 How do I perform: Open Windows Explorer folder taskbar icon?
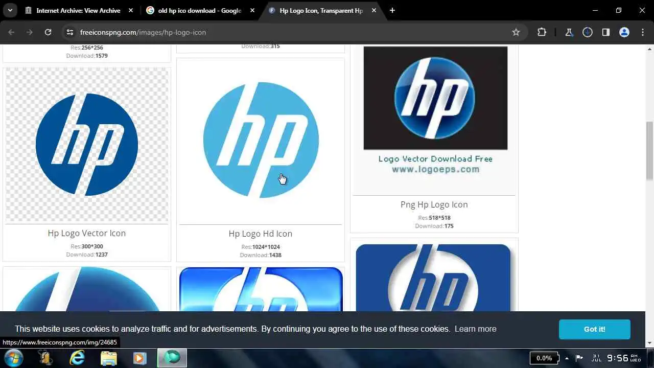(109, 358)
